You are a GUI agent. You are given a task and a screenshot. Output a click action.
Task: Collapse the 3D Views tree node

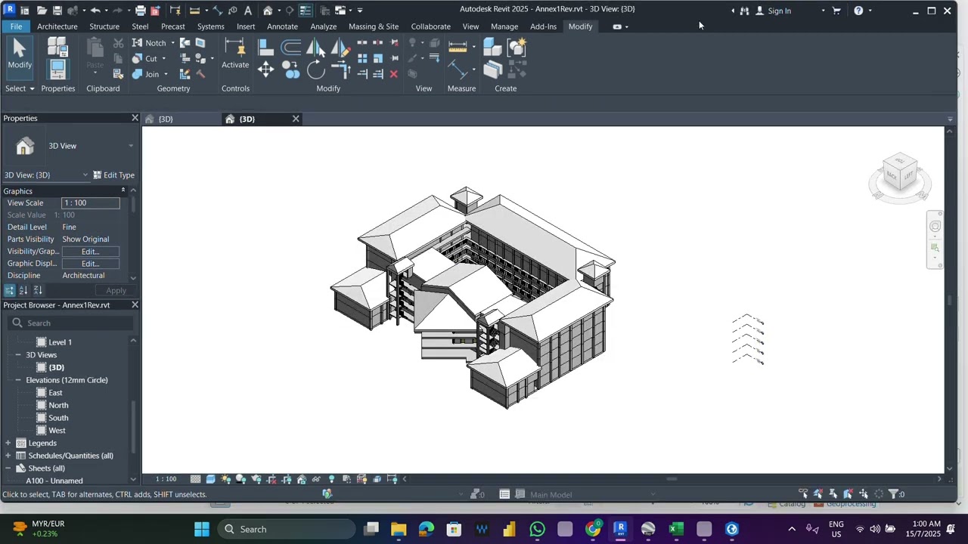(18, 355)
